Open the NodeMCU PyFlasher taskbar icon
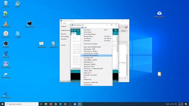189x106 pixels. point(75,104)
